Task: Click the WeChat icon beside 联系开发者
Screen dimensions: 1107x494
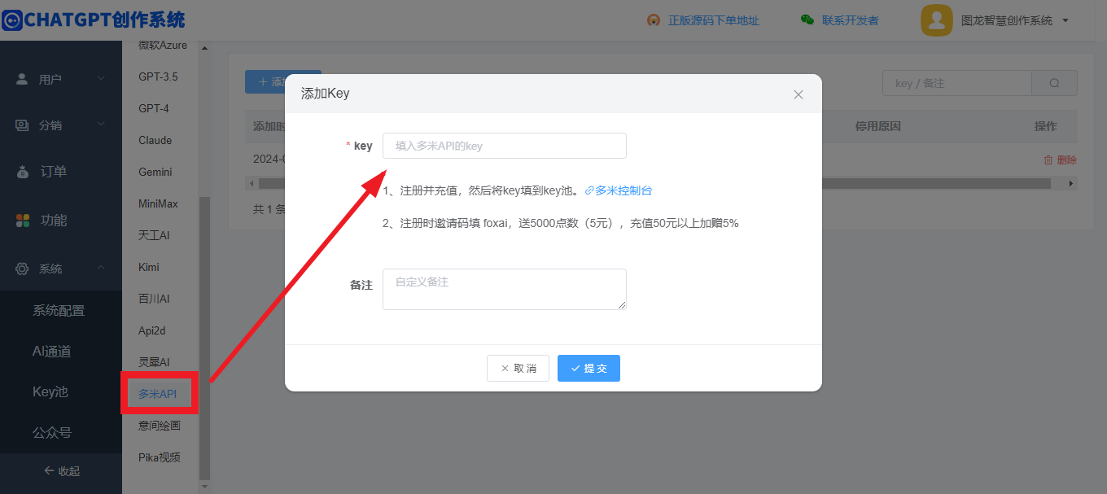Action: 807,20
